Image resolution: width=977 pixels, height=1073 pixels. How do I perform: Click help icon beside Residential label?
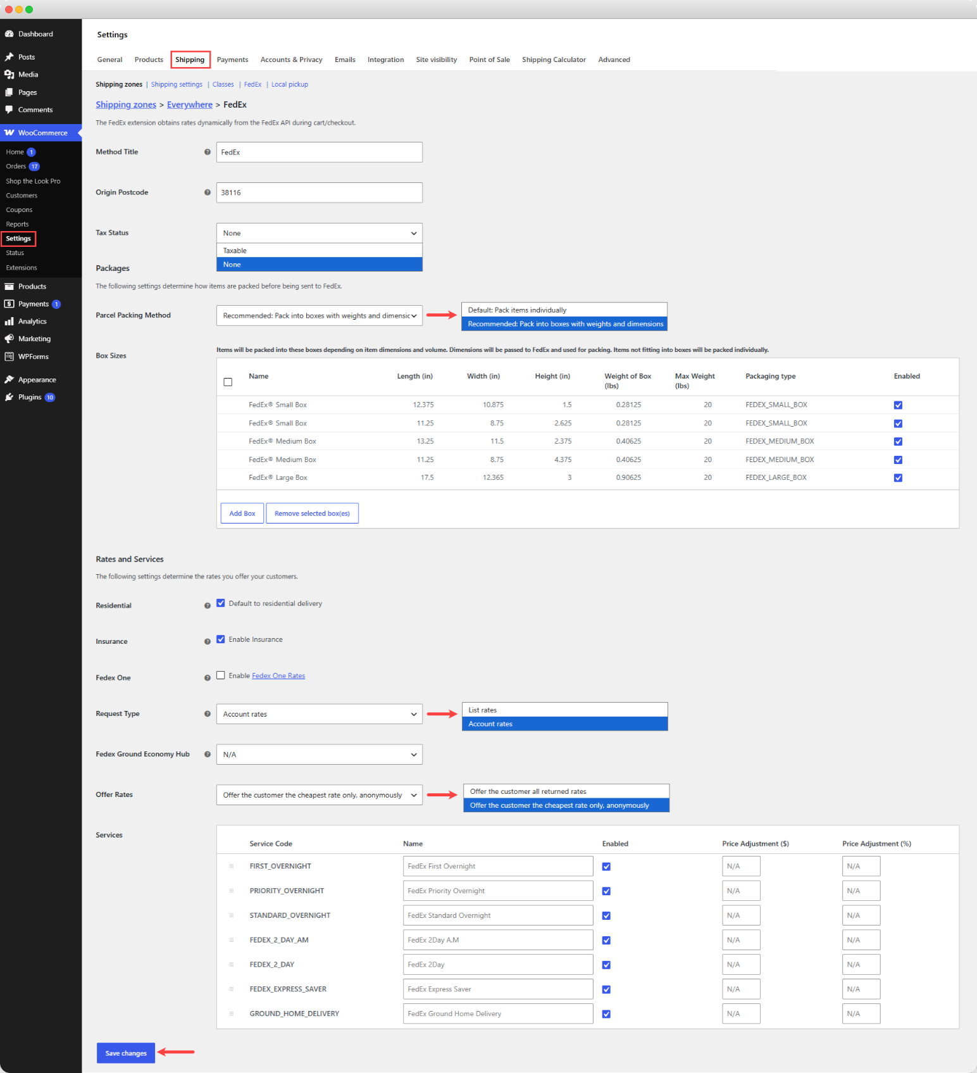[x=208, y=606]
